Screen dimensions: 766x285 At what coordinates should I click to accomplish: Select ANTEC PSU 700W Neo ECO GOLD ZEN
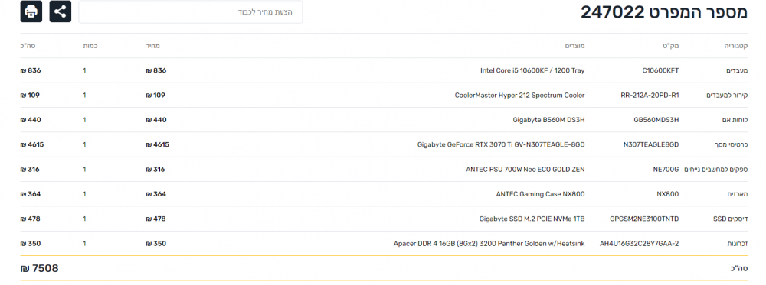pos(525,170)
